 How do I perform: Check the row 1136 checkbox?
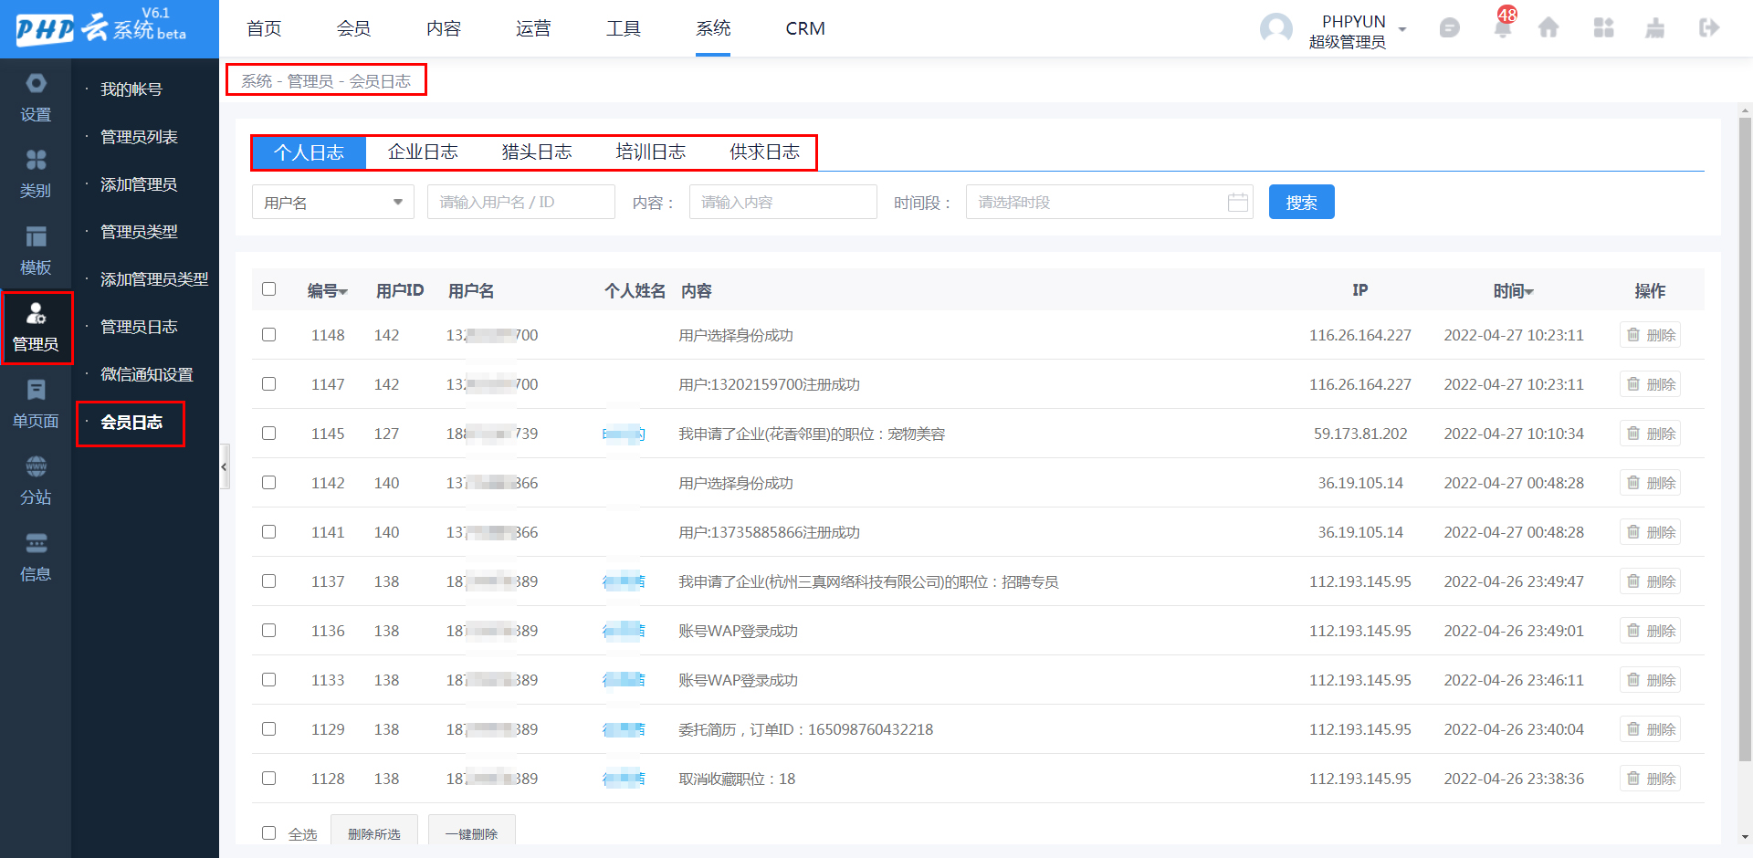(x=268, y=631)
